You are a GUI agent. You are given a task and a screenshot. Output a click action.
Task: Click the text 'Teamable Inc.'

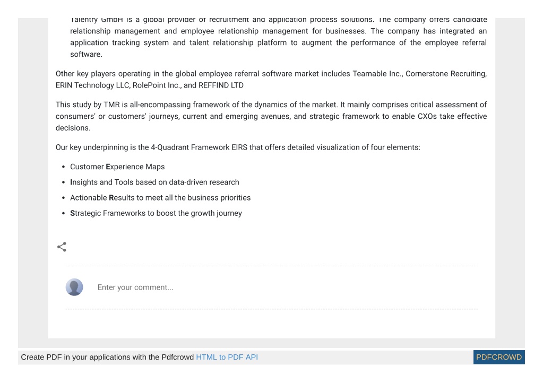coord(377,74)
